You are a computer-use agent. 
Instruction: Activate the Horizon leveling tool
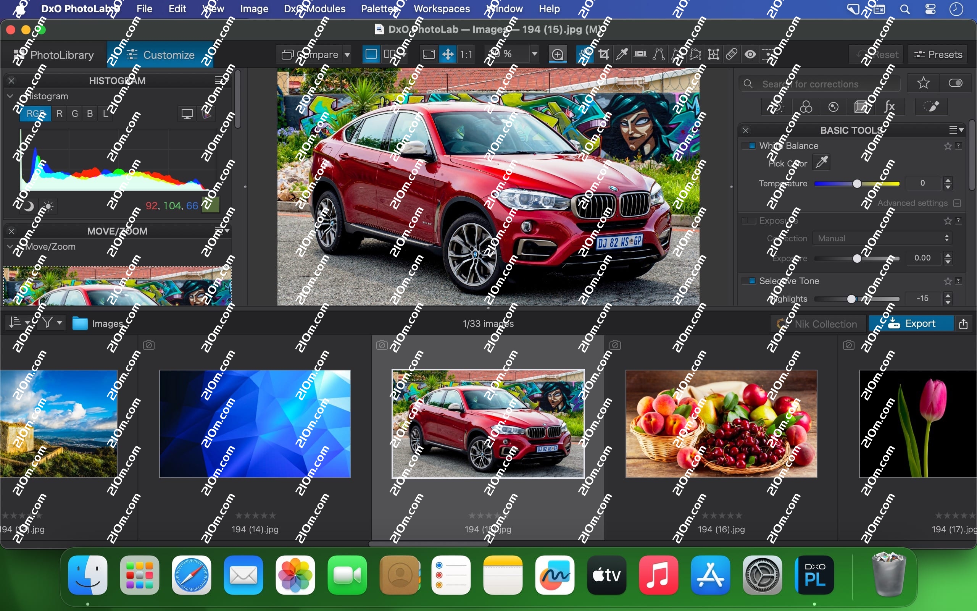(640, 54)
